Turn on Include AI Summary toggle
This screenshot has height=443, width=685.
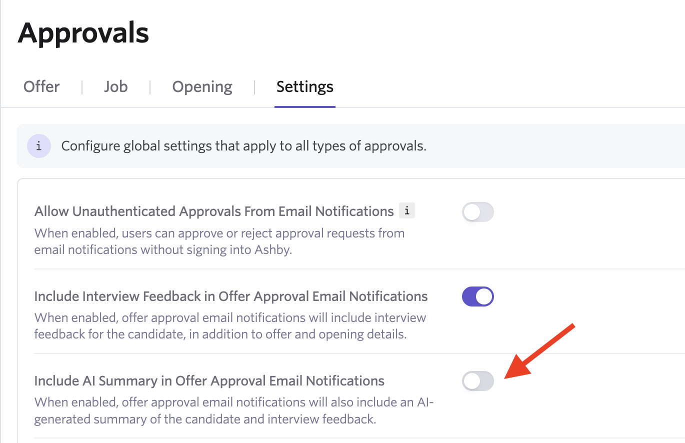[477, 381]
